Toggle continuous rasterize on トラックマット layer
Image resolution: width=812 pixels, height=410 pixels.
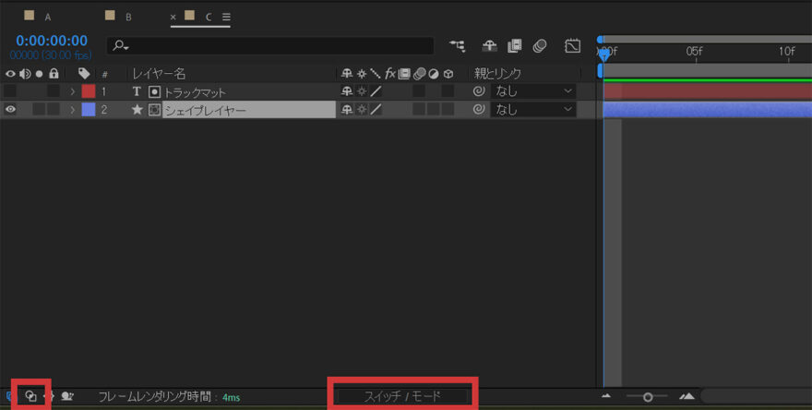(x=362, y=91)
